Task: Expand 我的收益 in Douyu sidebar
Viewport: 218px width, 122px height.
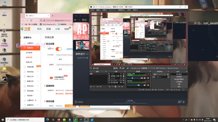Action: tap(38, 72)
